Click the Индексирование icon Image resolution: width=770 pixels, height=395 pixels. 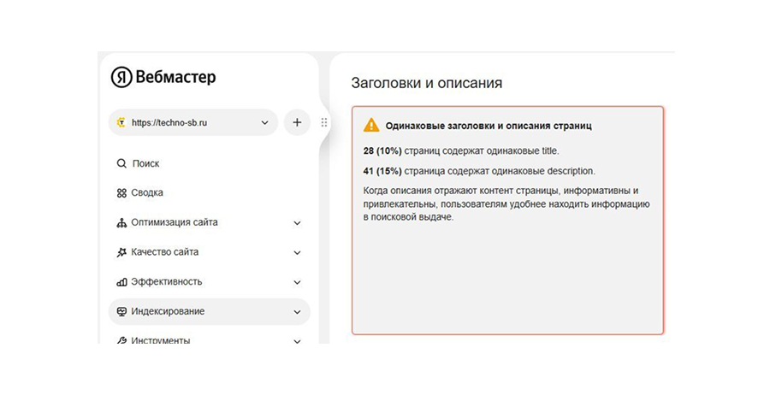tap(121, 312)
